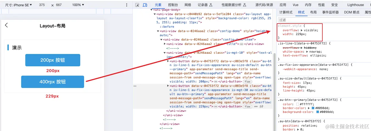Collapse the config-demo-item uni-view node

(161, 40)
